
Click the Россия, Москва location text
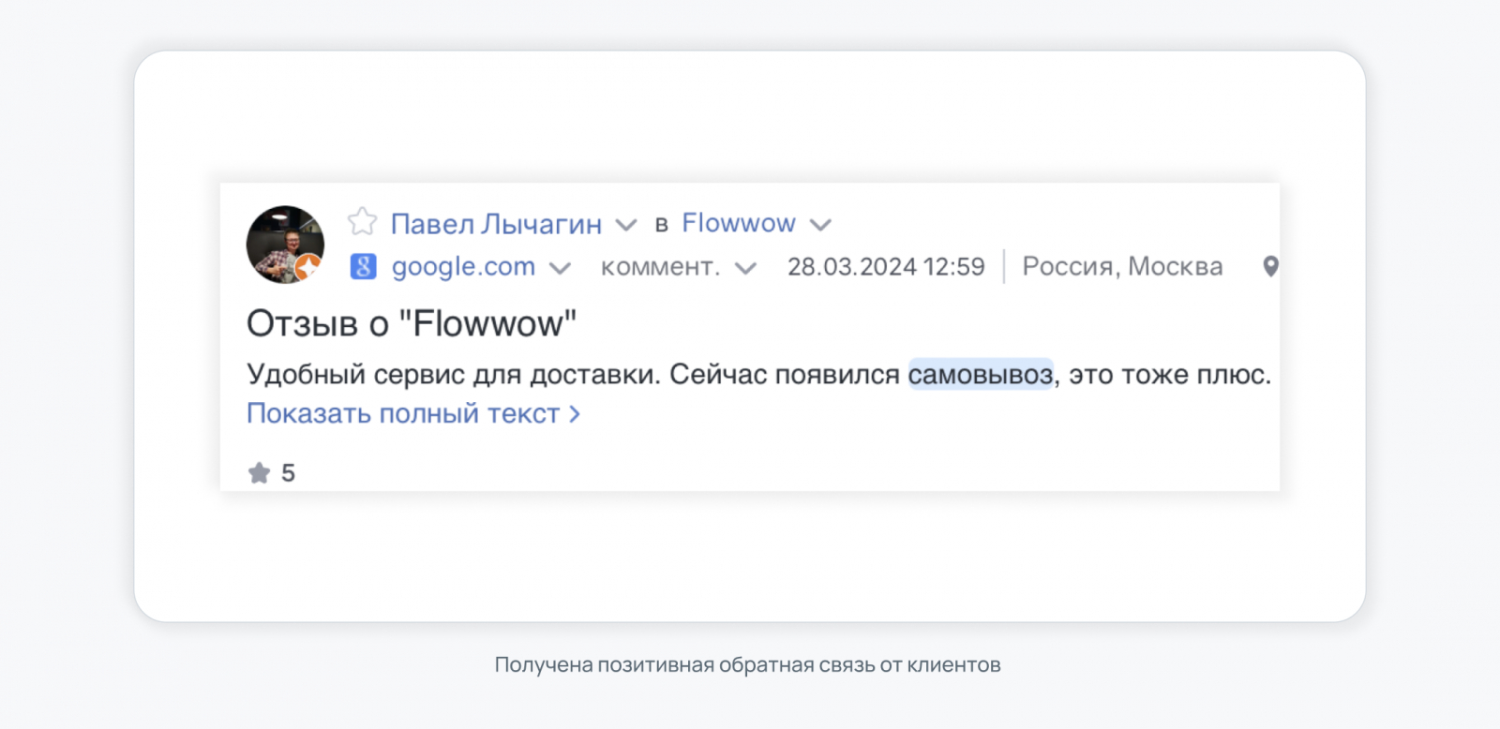1122,267
